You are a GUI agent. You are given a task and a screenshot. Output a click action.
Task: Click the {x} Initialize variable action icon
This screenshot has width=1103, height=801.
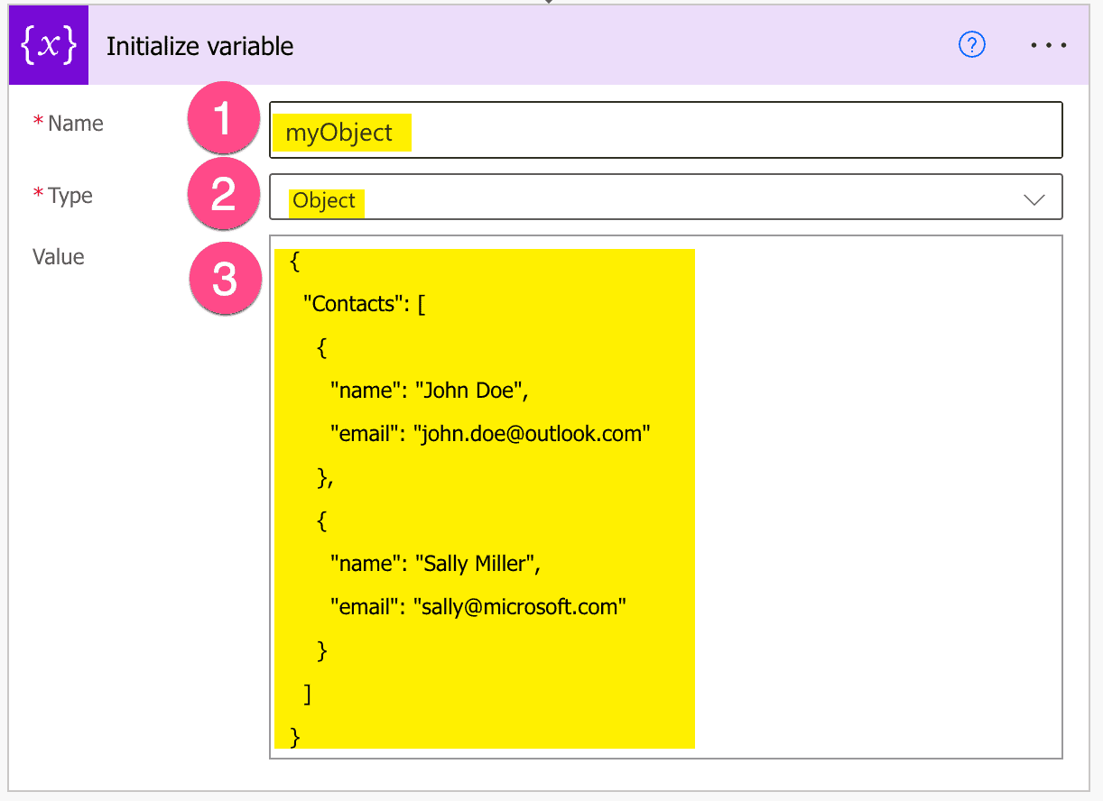click(47, 44)
